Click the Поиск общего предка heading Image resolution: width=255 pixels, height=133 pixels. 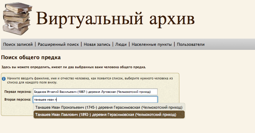[31, 57]
